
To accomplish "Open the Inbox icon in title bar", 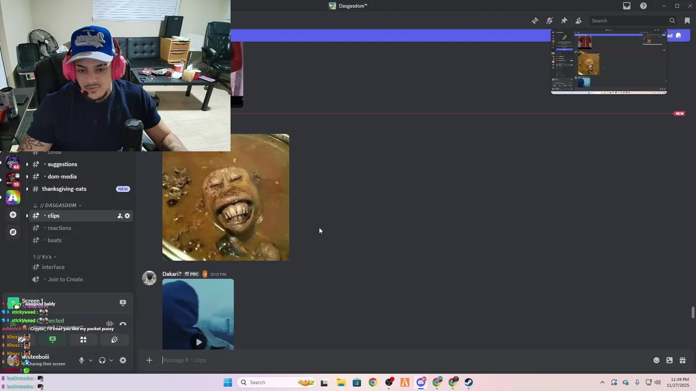I will pyautogui.click(x=627, y=6).
